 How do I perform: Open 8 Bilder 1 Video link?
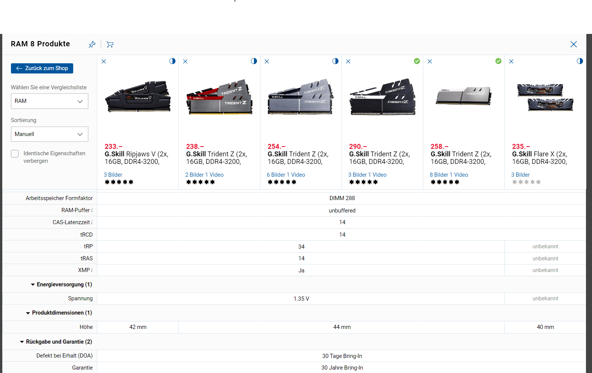point(449,175)
